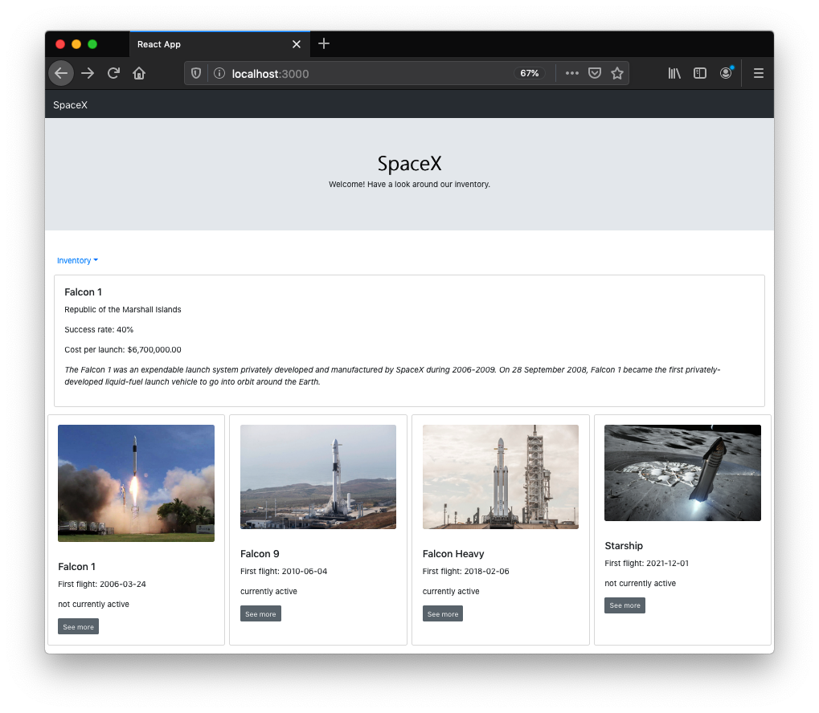Click the browser back navigation arrow
Screen dimensions: 819x713
coord(61,73)
